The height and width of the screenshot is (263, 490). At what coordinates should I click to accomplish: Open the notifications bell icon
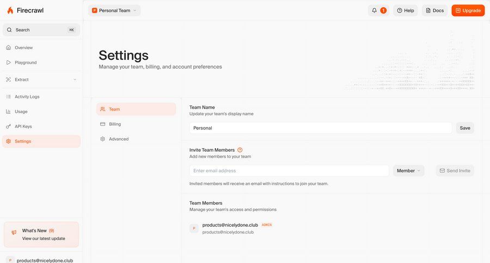point(374,10)
